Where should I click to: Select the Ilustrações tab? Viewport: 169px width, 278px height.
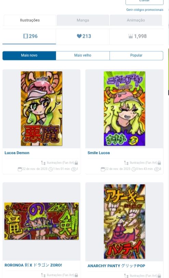pos(30,20)
